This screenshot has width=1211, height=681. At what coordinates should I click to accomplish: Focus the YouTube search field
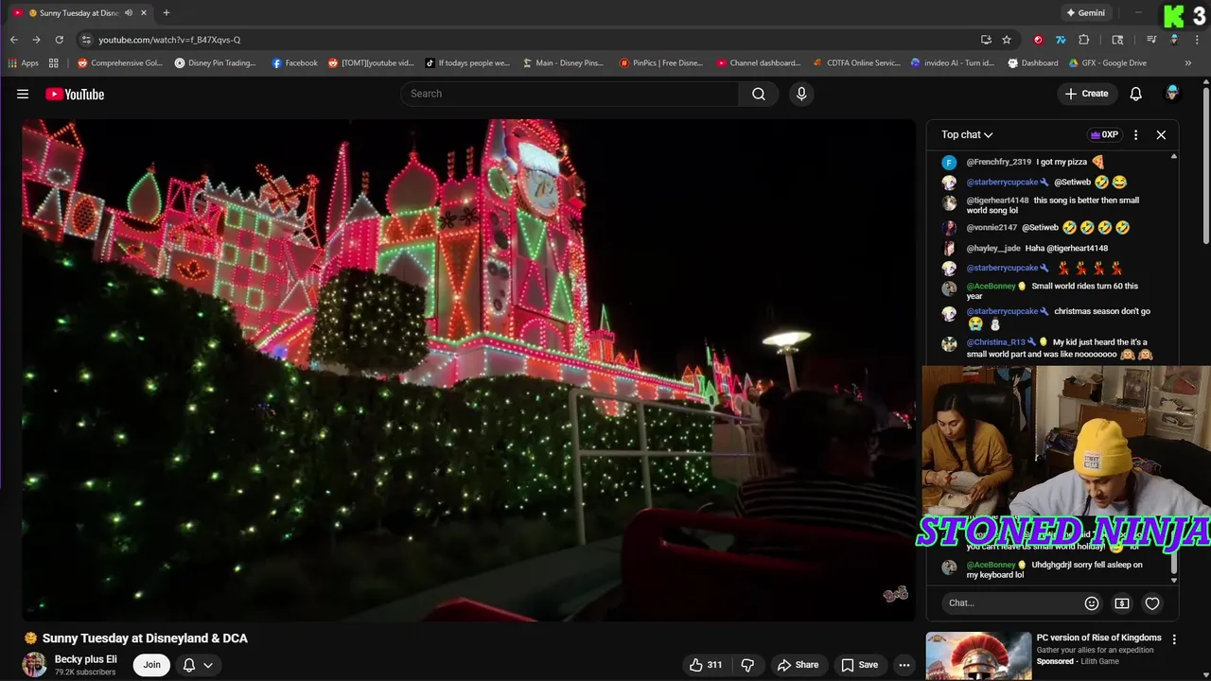coord(570,94)
